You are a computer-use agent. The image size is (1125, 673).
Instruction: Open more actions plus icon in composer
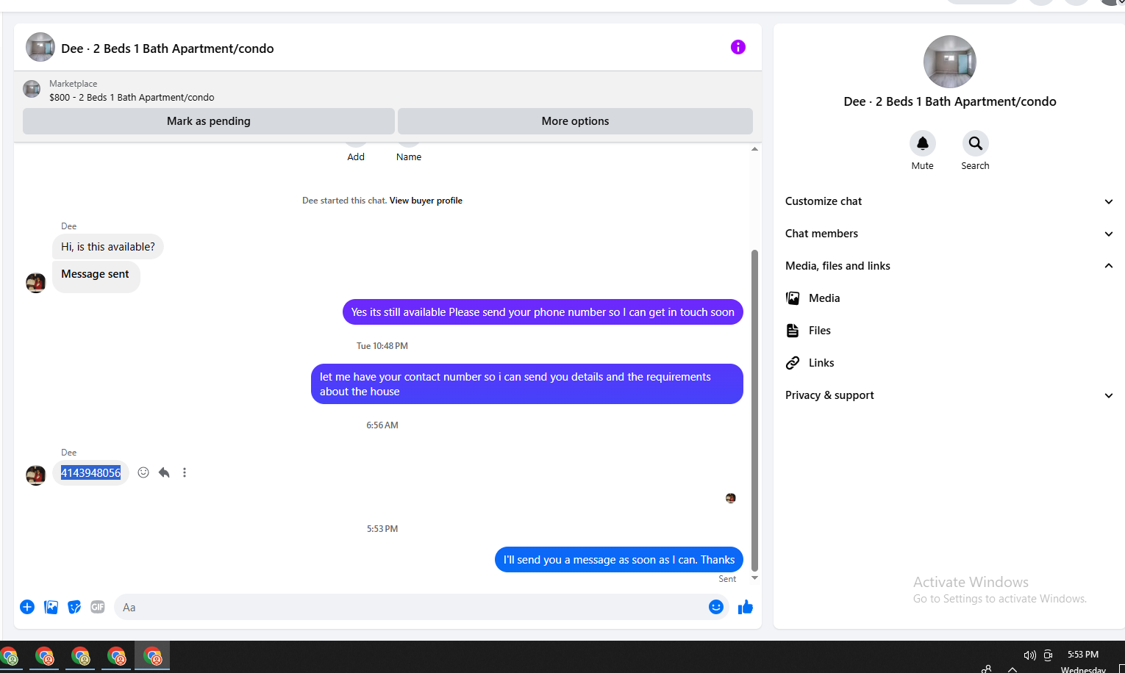pos(27,607)
